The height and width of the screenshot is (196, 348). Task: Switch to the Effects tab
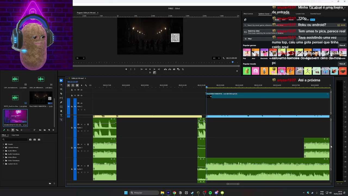[4, 135]
